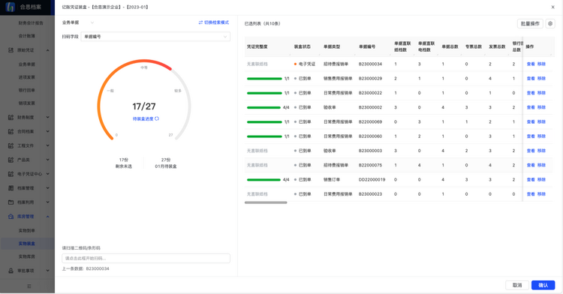Click the sidebar collapse icon at the bottom
Screen dimensions: 563x294
(29, 286)
